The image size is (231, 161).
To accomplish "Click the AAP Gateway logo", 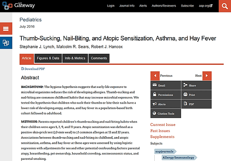I will [x=19, y=5].
